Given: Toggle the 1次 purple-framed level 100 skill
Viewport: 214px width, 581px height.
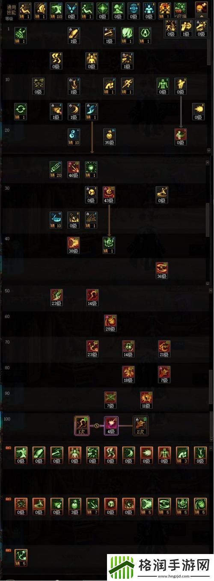Looking at the screenshot, I should [x=81, y=425].
